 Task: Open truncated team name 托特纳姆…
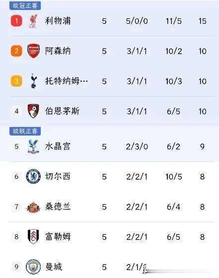pyautogui.click(x=67, y=81)
